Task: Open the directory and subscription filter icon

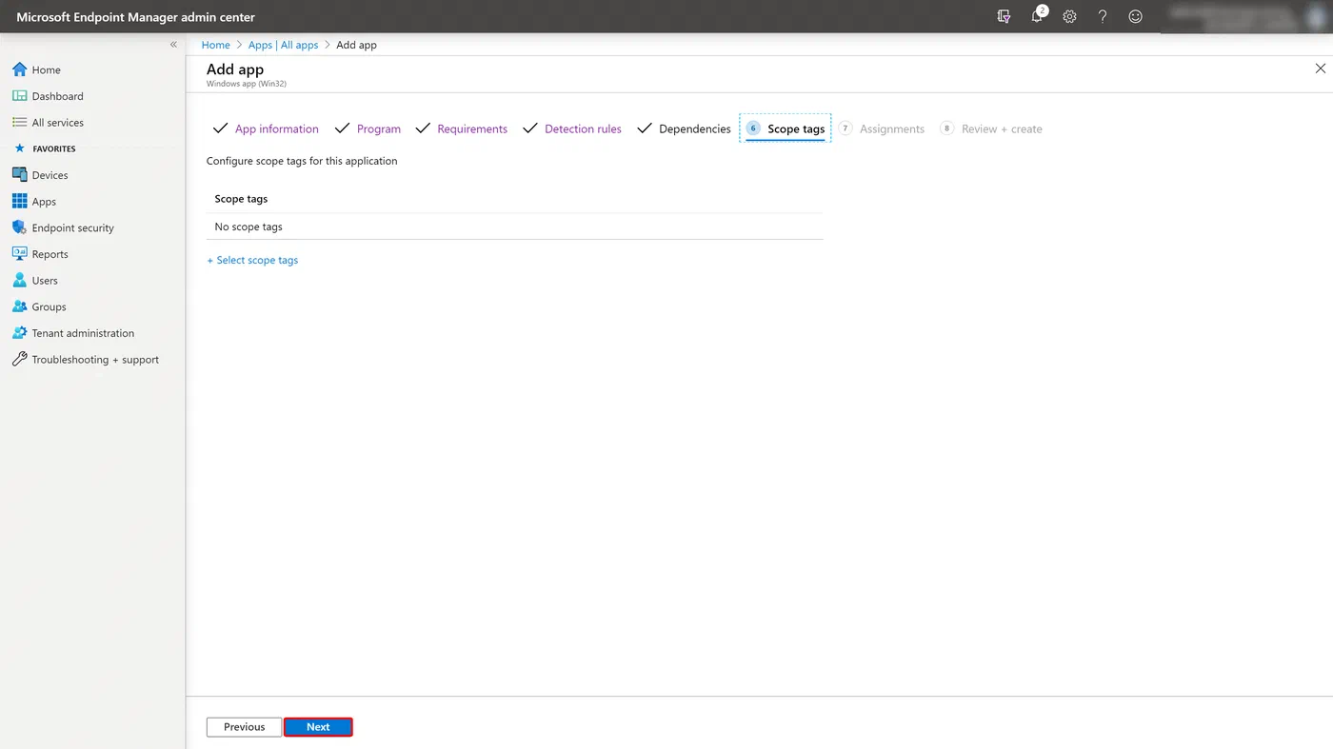Action: [1004, 16]
